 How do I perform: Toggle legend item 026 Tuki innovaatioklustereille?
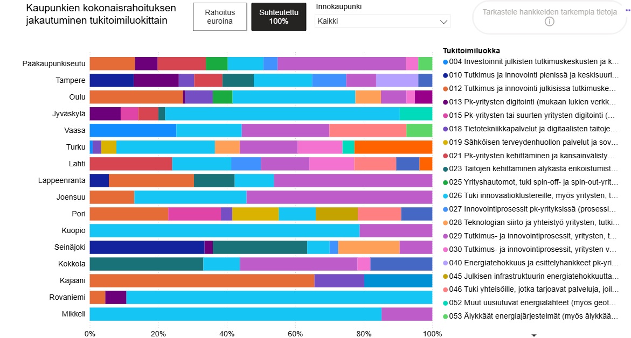pyautogui.click(x=533, y=195)
